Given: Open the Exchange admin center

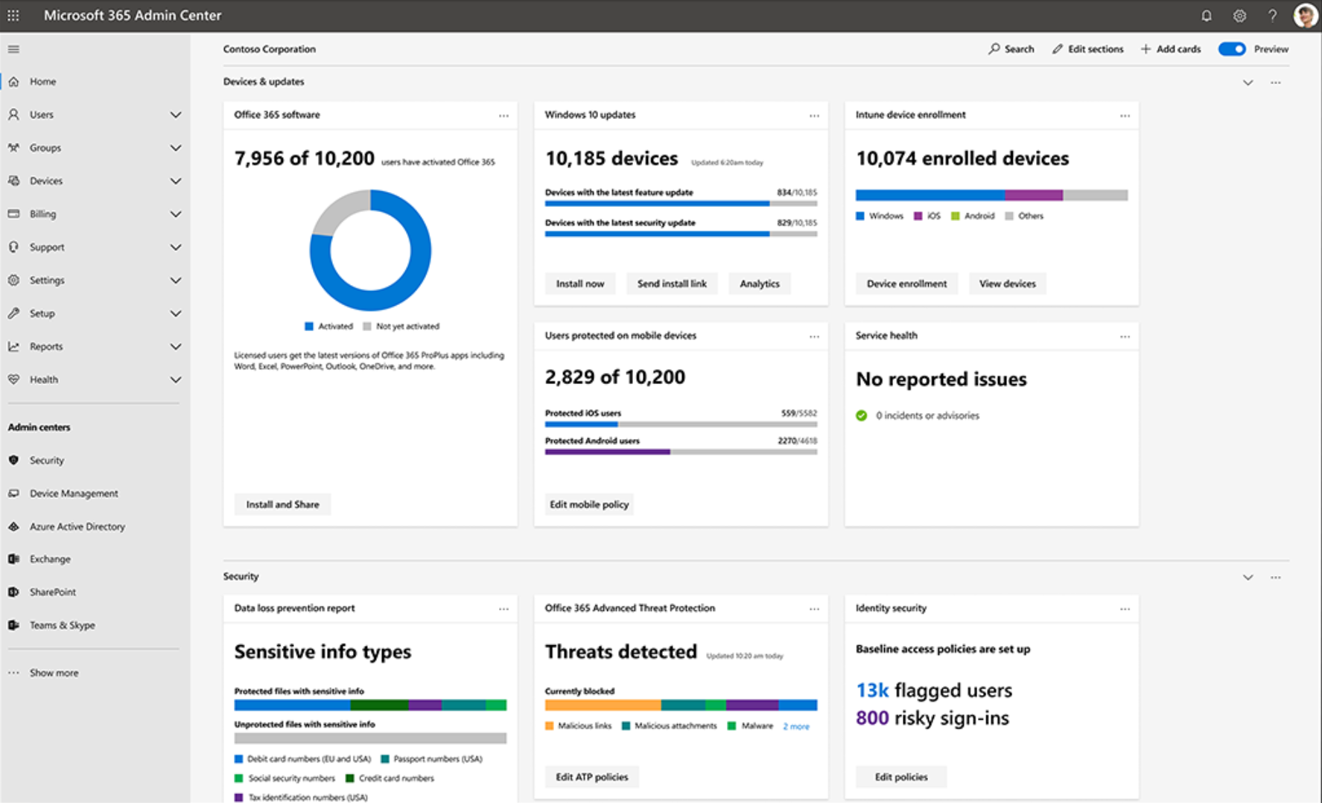Looking at the screenshot, I should pyautogui.click(x=50, y=558).
